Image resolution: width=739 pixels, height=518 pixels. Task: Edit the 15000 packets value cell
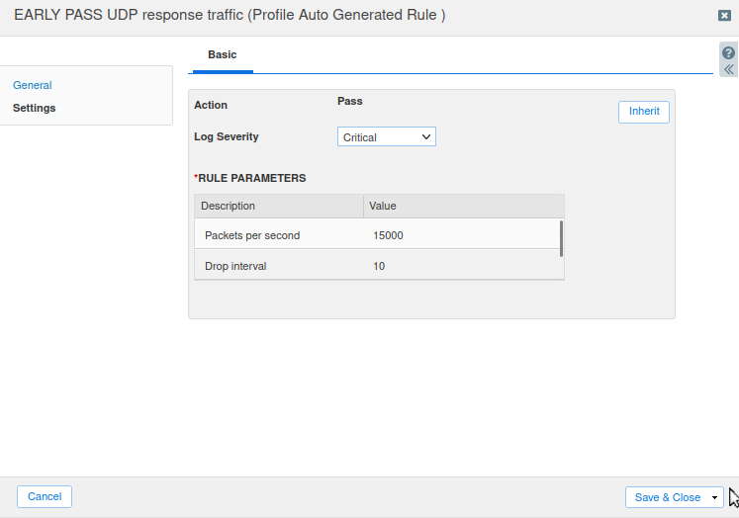(389, 235)
